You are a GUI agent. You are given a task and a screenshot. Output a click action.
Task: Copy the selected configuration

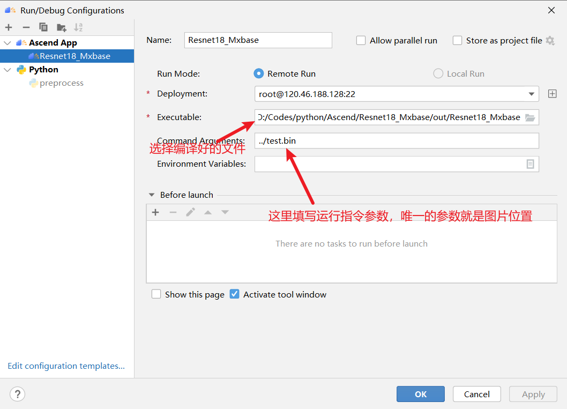pos(43,27)
